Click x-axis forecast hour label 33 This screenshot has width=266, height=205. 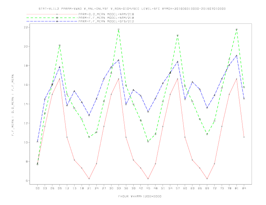coord(119,188)
